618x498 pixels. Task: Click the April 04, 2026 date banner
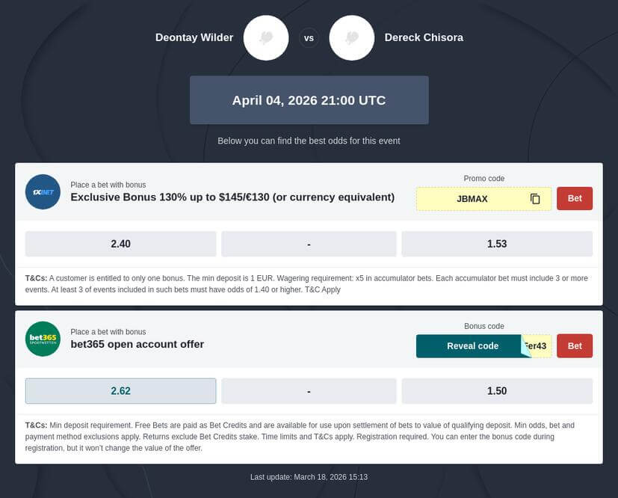pos(309,99)
